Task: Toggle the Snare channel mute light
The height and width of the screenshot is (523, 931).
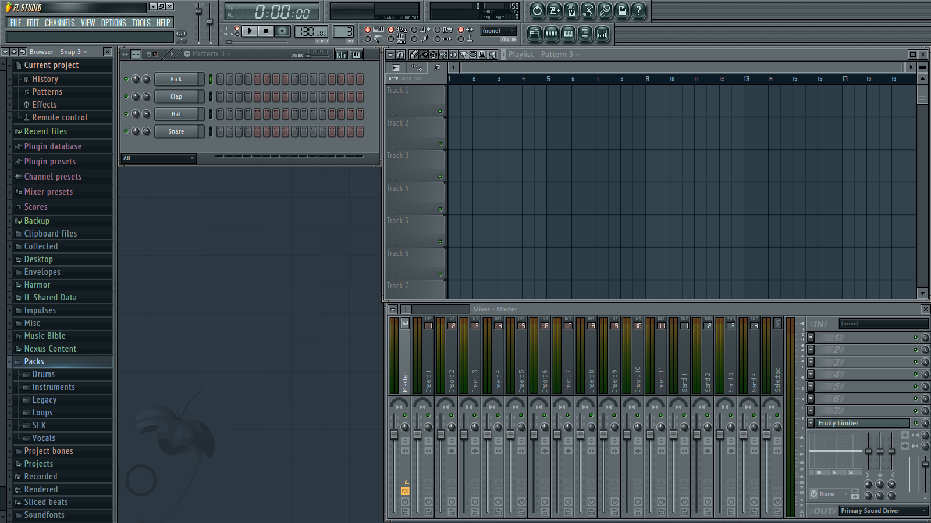Action: coord(126,131)
